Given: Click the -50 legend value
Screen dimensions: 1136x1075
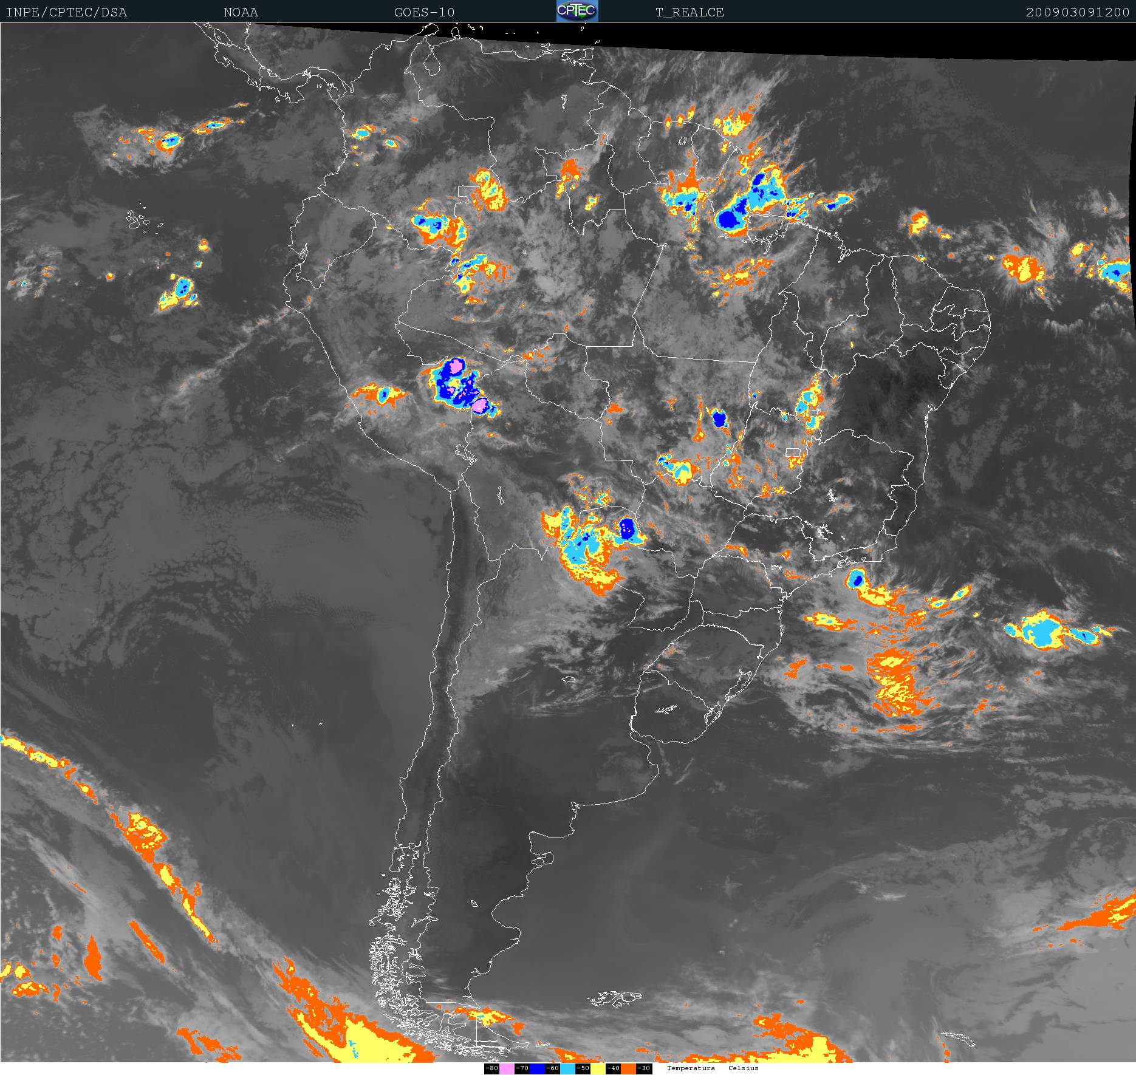Looking at the screenshot, I should click(x=583, y=1069).
